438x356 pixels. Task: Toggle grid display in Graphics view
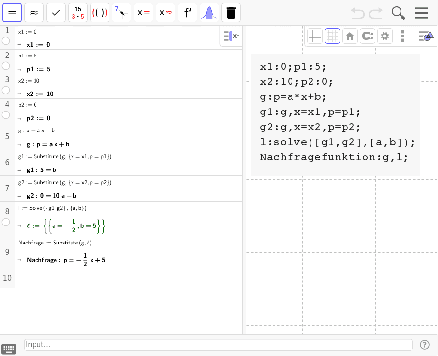coord(332,36)
